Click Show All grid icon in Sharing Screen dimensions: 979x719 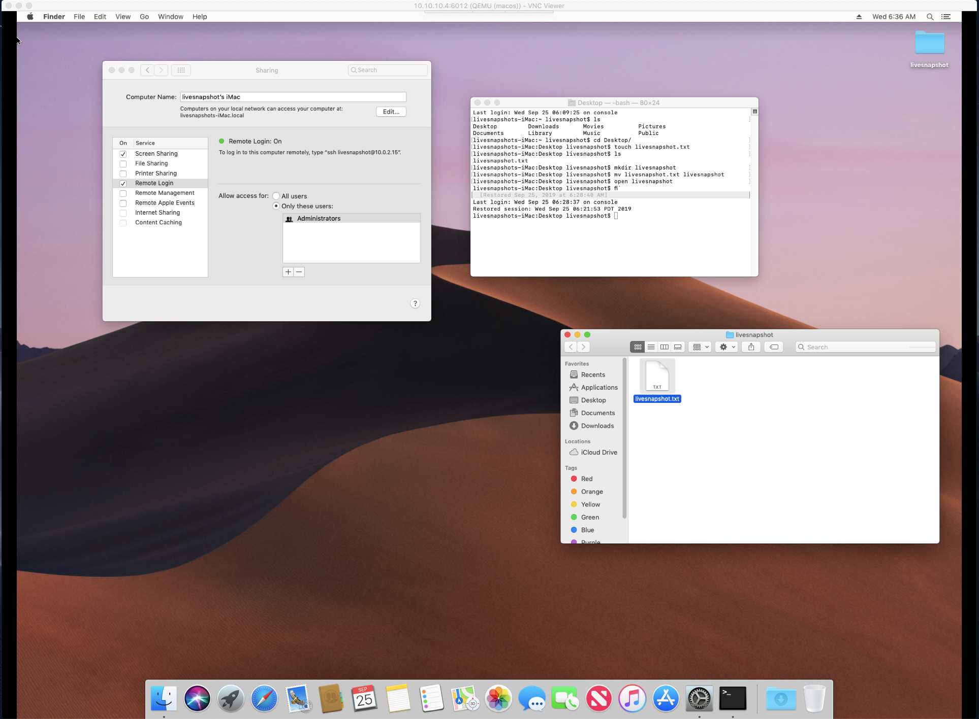[x=181, y=70]
